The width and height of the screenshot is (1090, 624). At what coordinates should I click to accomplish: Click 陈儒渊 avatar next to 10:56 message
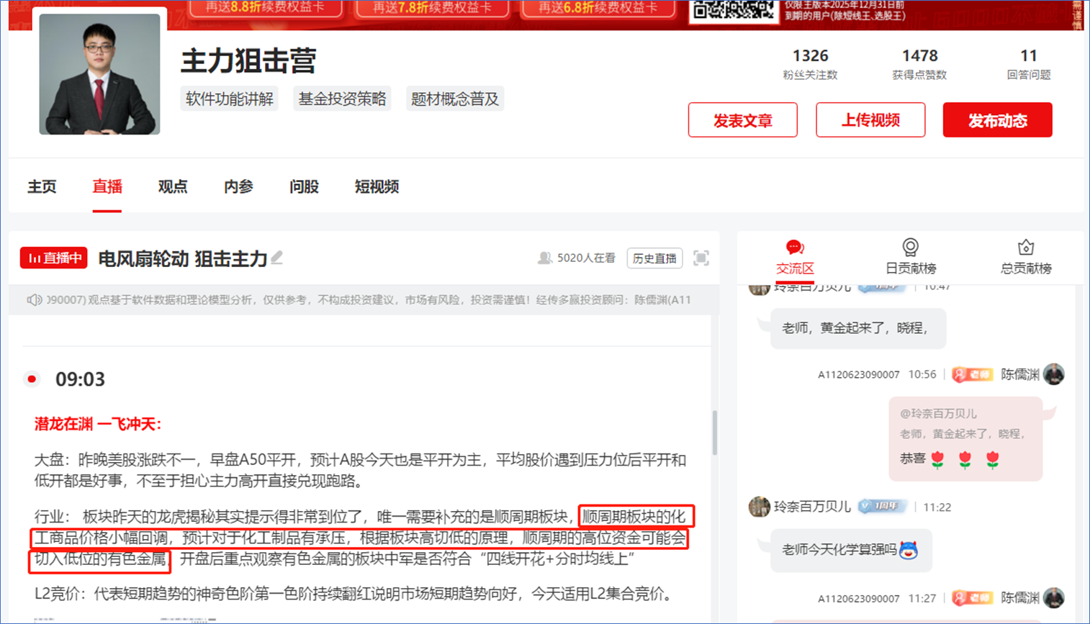(x=1054, y=374)
